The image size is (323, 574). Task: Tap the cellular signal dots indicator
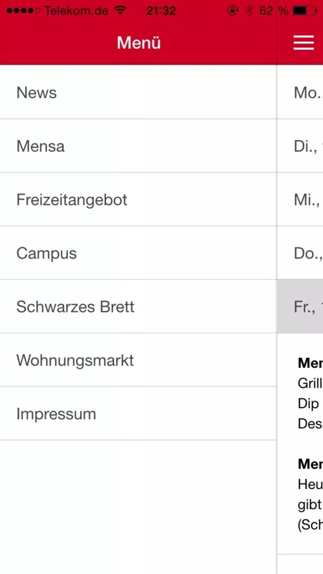pos(23,11)
